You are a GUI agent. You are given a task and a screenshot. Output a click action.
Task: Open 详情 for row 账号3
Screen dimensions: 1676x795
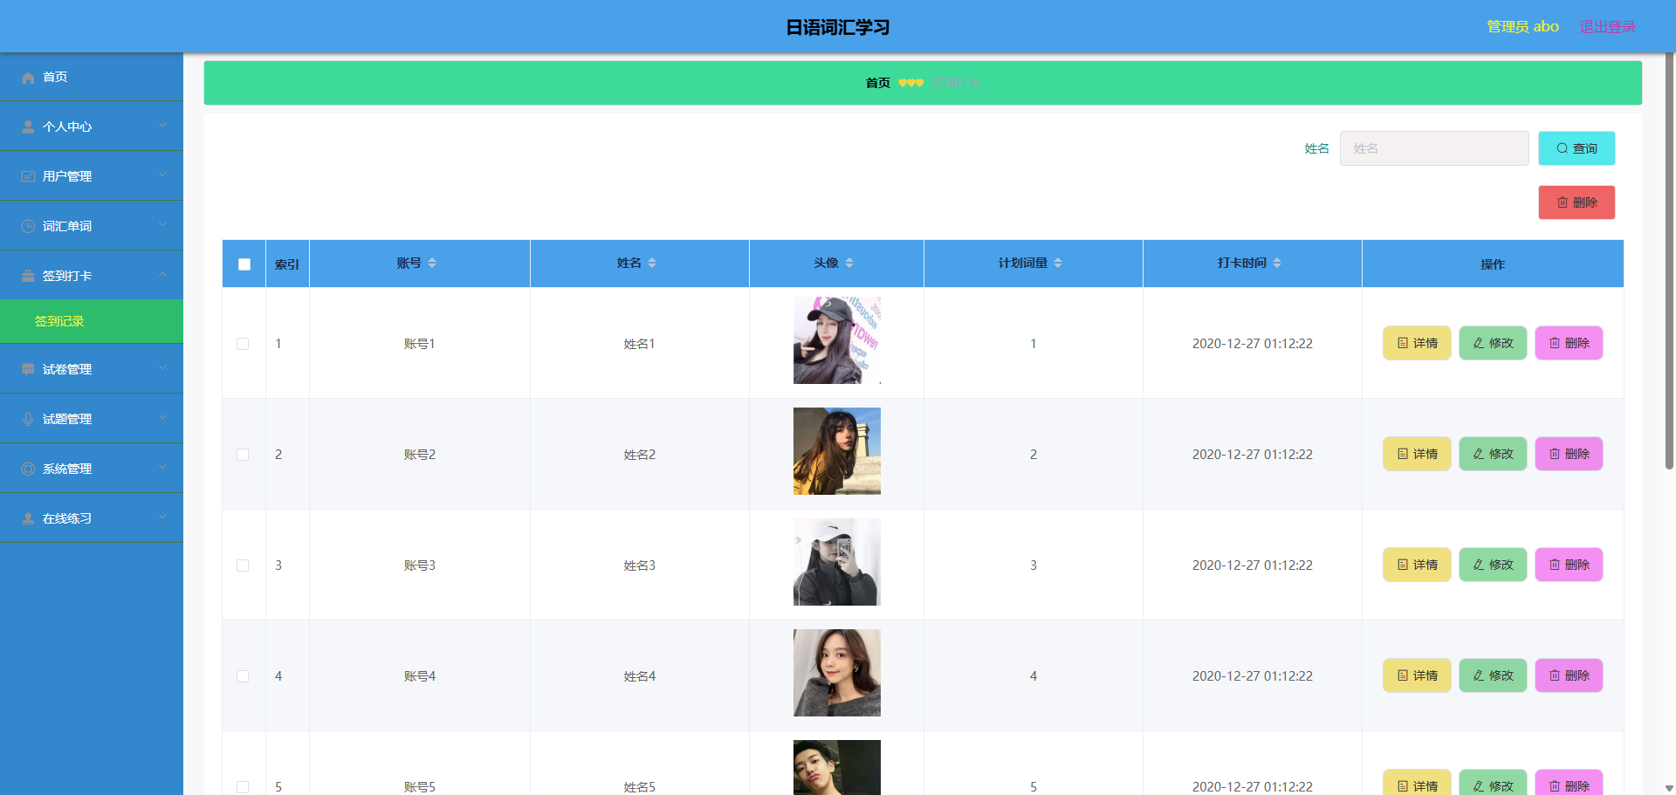tap(1417, 565)
